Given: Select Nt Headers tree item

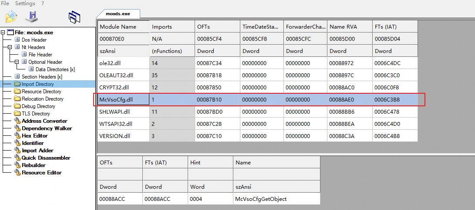Looking at the screenshot, I should [x=34, y=47].
